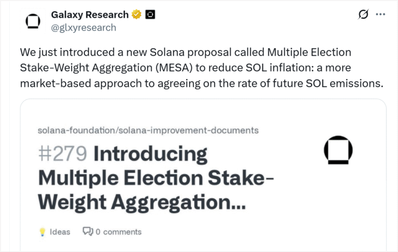Click the "0 comments" count

[118, 232]
